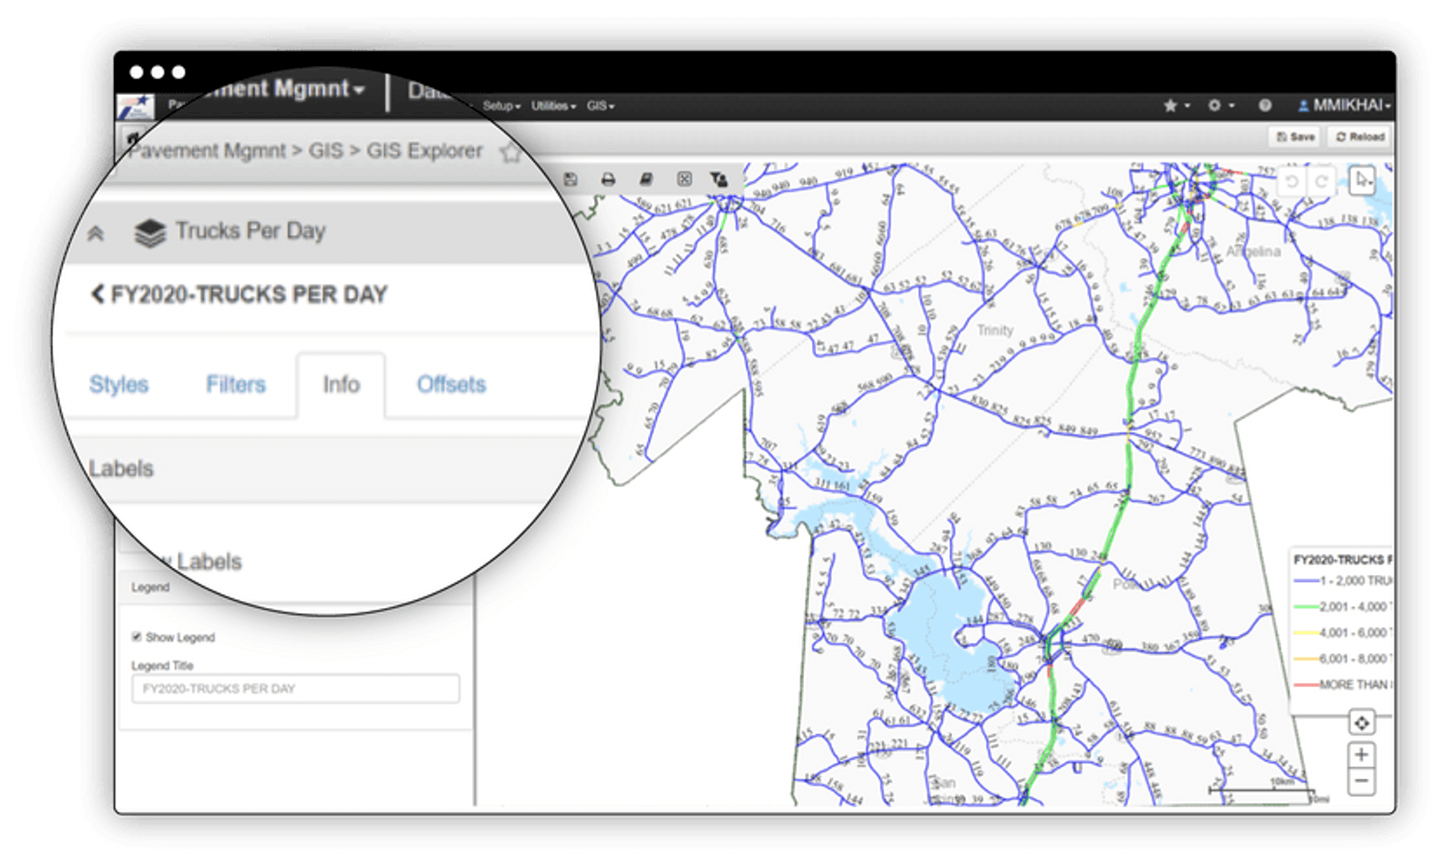The width and height of the screenshot is (1446, 864).
Task: Zoom out on the map
Action: click(x=1362, y=780)
